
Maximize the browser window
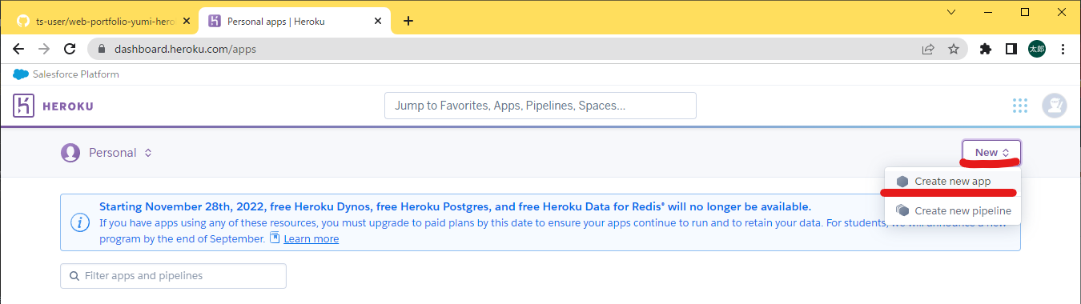tap(1025, 12)
